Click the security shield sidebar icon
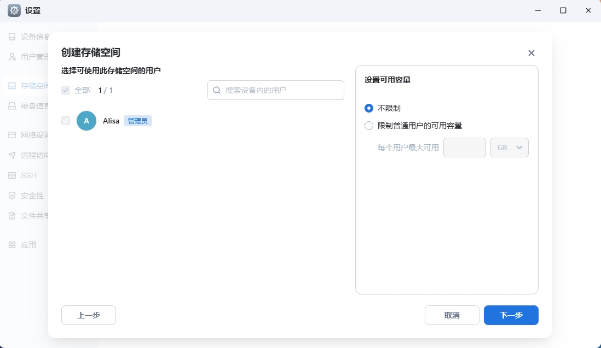Screen dimensions: 601x348 12,196
